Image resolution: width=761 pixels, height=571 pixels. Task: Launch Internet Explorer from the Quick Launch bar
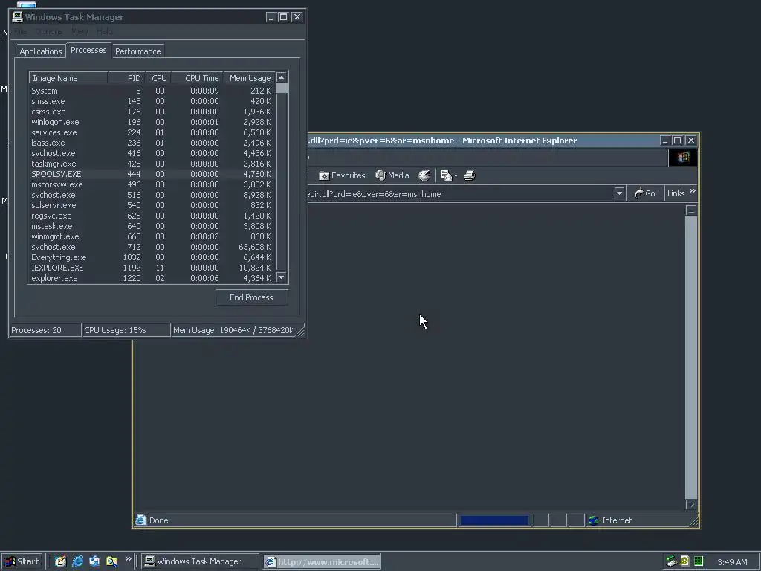[77, 561]
